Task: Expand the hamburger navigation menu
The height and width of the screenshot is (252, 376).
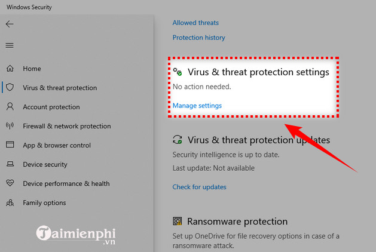Action: coord(10,45)
